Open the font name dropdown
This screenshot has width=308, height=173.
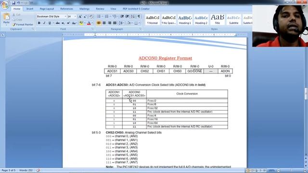pyautogui.click(x=65, y=17)
